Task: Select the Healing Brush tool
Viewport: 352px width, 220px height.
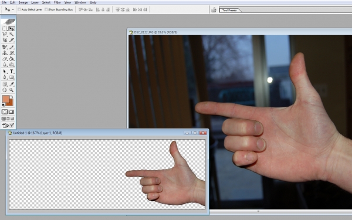Action: pyautogui.click(x=5, y=47)
